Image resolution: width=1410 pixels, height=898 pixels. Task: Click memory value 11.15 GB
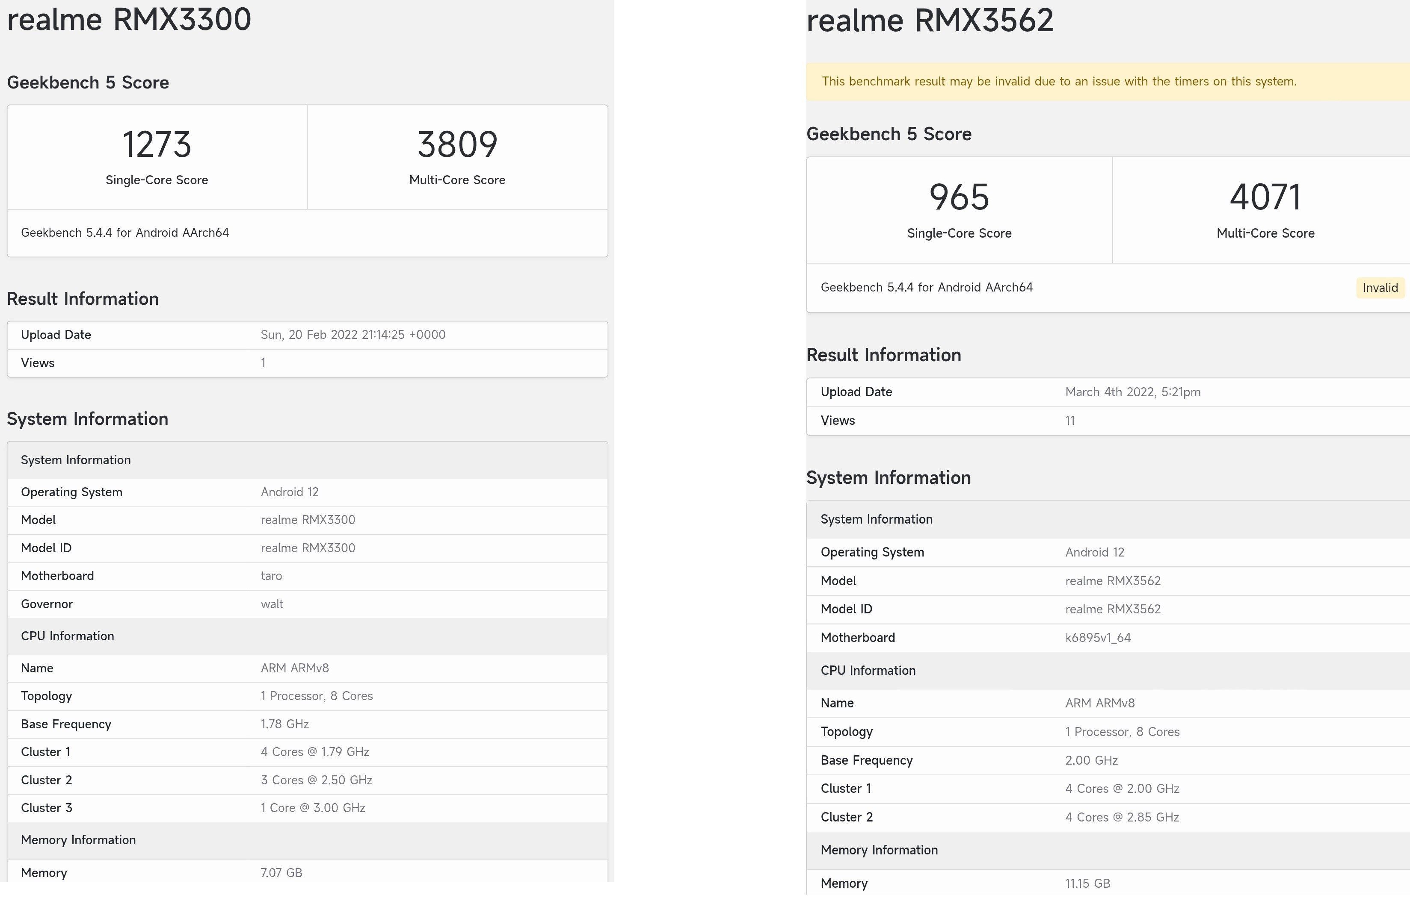[1087, 883]
